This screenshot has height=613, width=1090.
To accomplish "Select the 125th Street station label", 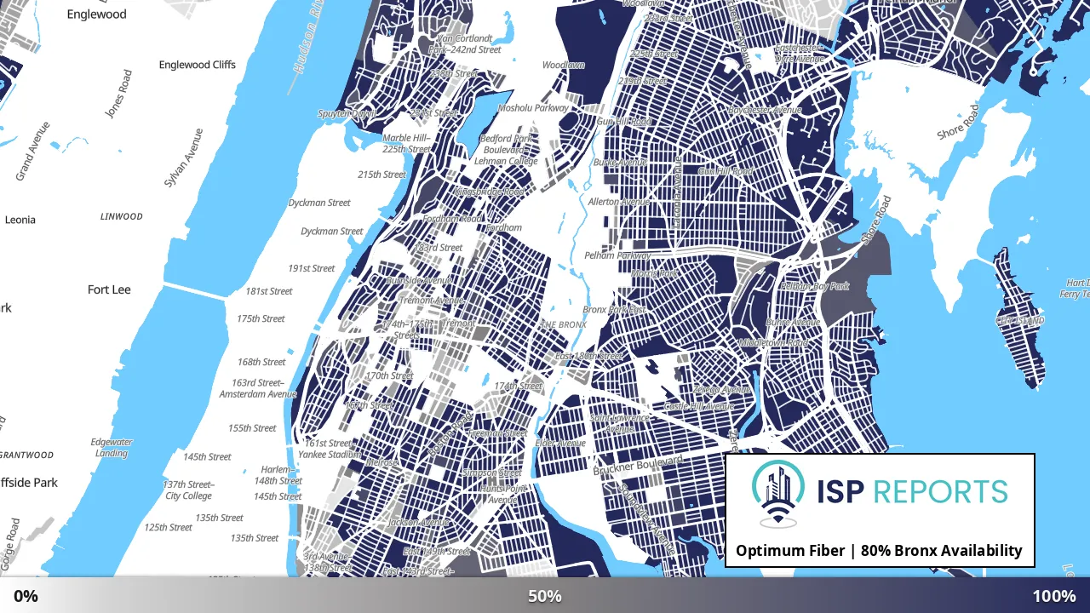I will pyautogui.click(x=169, y=527).
